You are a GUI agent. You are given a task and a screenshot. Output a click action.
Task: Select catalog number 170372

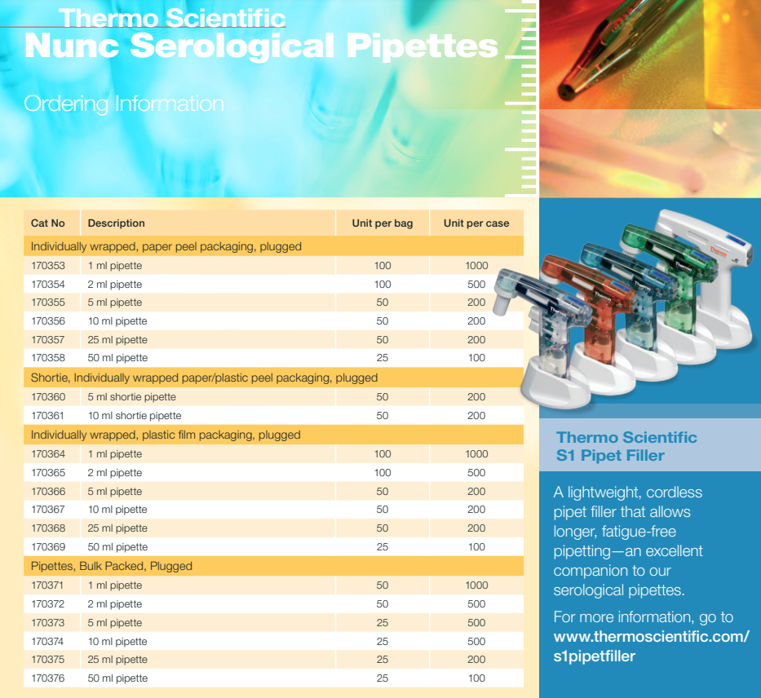(x=48, y=604)
